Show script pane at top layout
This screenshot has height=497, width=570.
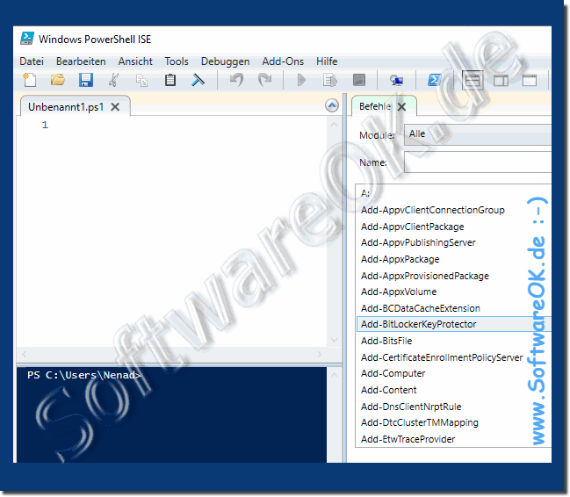point(473,81)
